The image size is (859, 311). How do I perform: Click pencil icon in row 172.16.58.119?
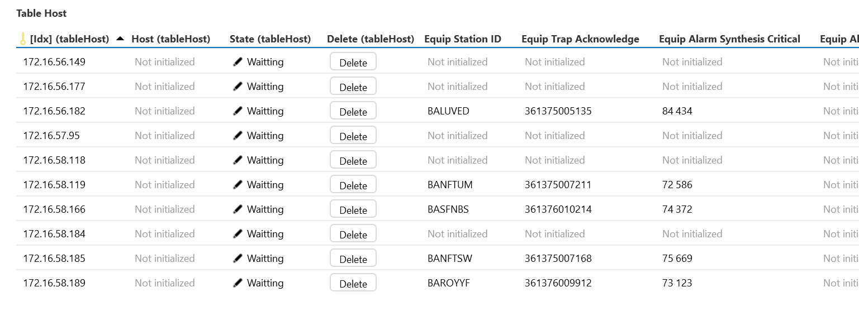[x=238, y=185]
